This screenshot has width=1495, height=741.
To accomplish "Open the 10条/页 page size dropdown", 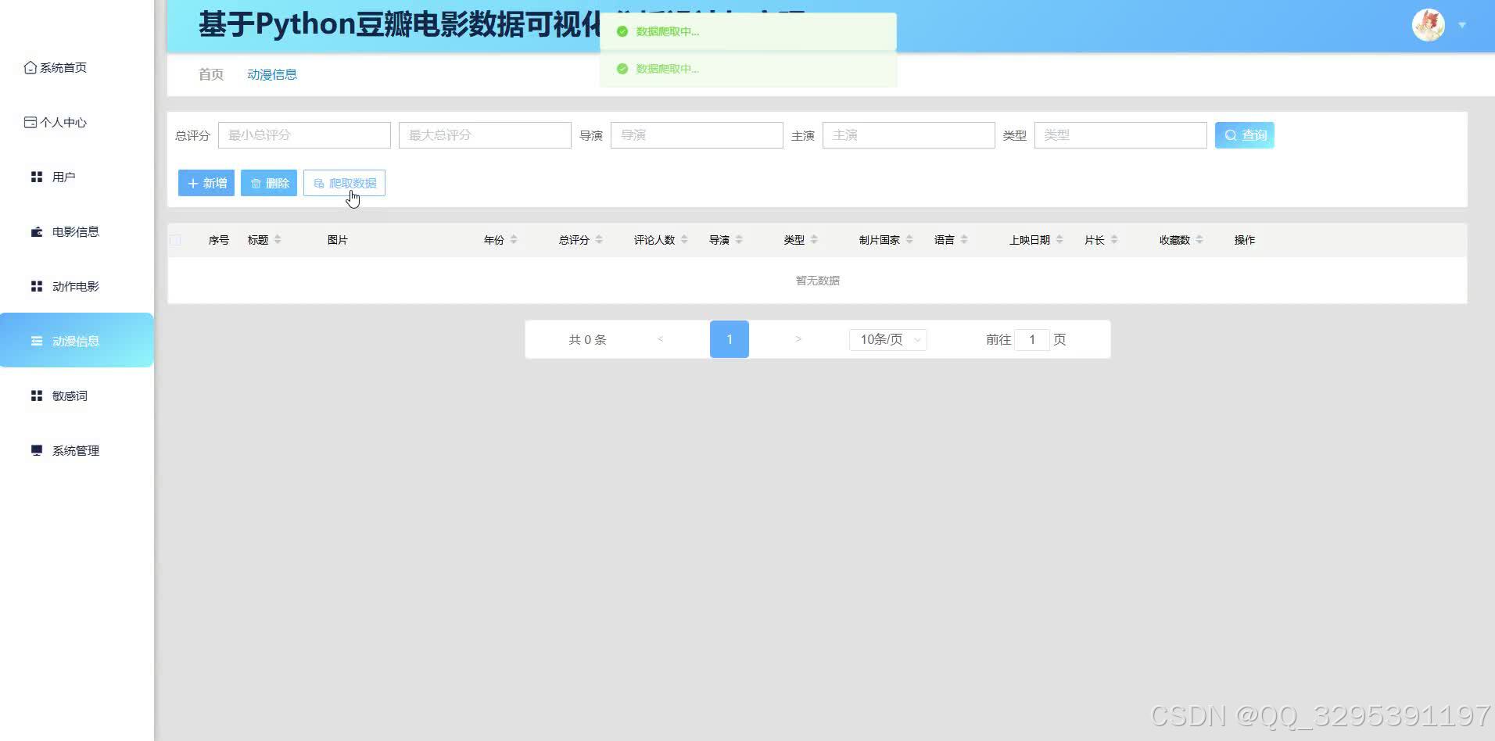I will pyautogui.click(x=887, y=339).
